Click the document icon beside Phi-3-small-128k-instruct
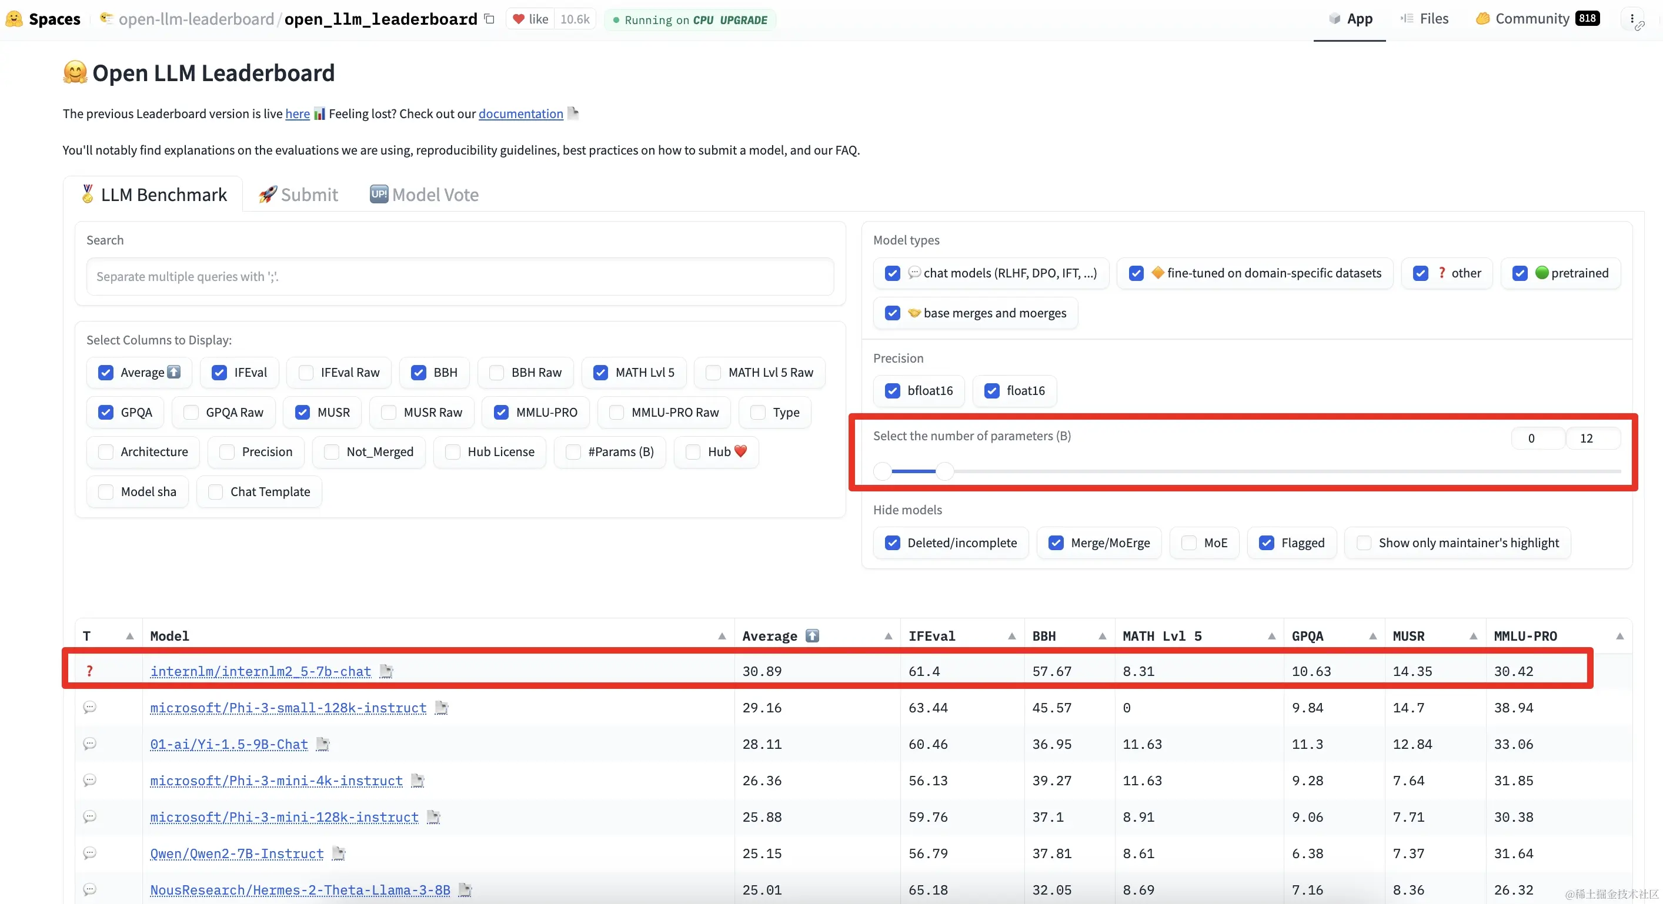This screenshot has height=904, width=1663. coord(442,708)
